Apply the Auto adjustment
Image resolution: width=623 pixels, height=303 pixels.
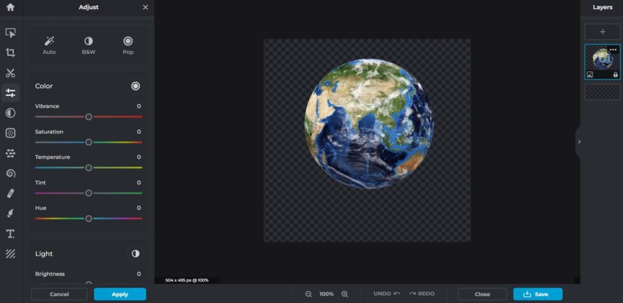[x=49, y=45]
